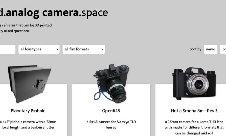Click the Open645 Mamiya TLR lenses description
The width and height of the screenshot is (226, 136).
(x=111, y=125)
